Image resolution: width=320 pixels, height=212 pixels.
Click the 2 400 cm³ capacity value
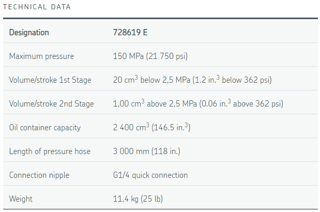(151, 127)
